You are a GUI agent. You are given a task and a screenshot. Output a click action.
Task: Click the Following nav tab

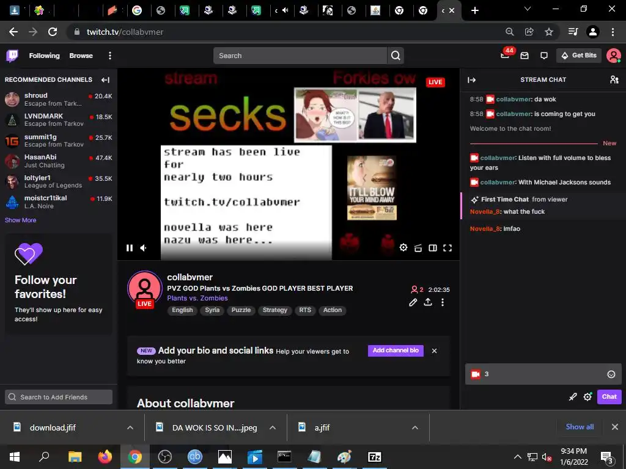[x=44, y=56]
